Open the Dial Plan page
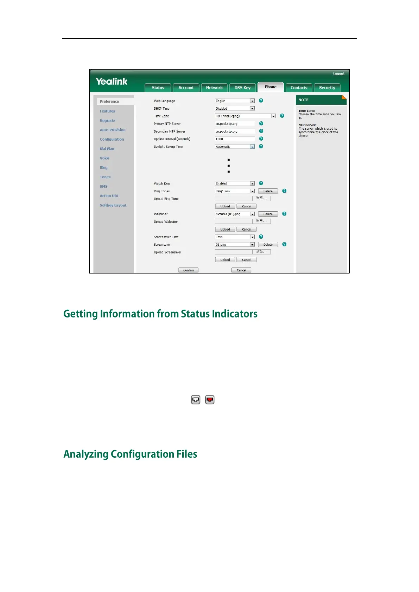The height and width of the screenshot is (592, 419). [x=107, y=149]
